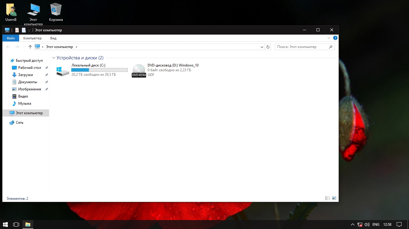Image resolution: width=409 pixels, height=229 pixels.
Task: Click the pin icon next to Рабочий стол
Action: click(x=46, y=68)
